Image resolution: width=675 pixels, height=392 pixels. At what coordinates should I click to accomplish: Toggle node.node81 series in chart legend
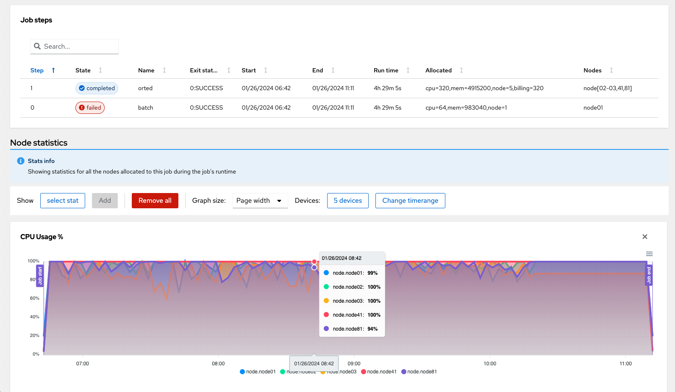click(419, 372)
